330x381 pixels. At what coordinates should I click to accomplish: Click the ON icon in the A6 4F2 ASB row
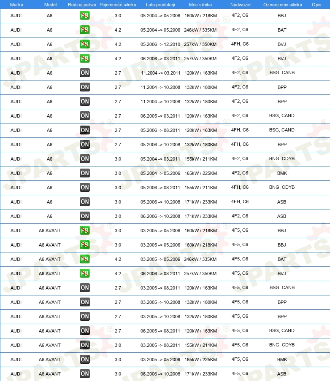(85, 216)
